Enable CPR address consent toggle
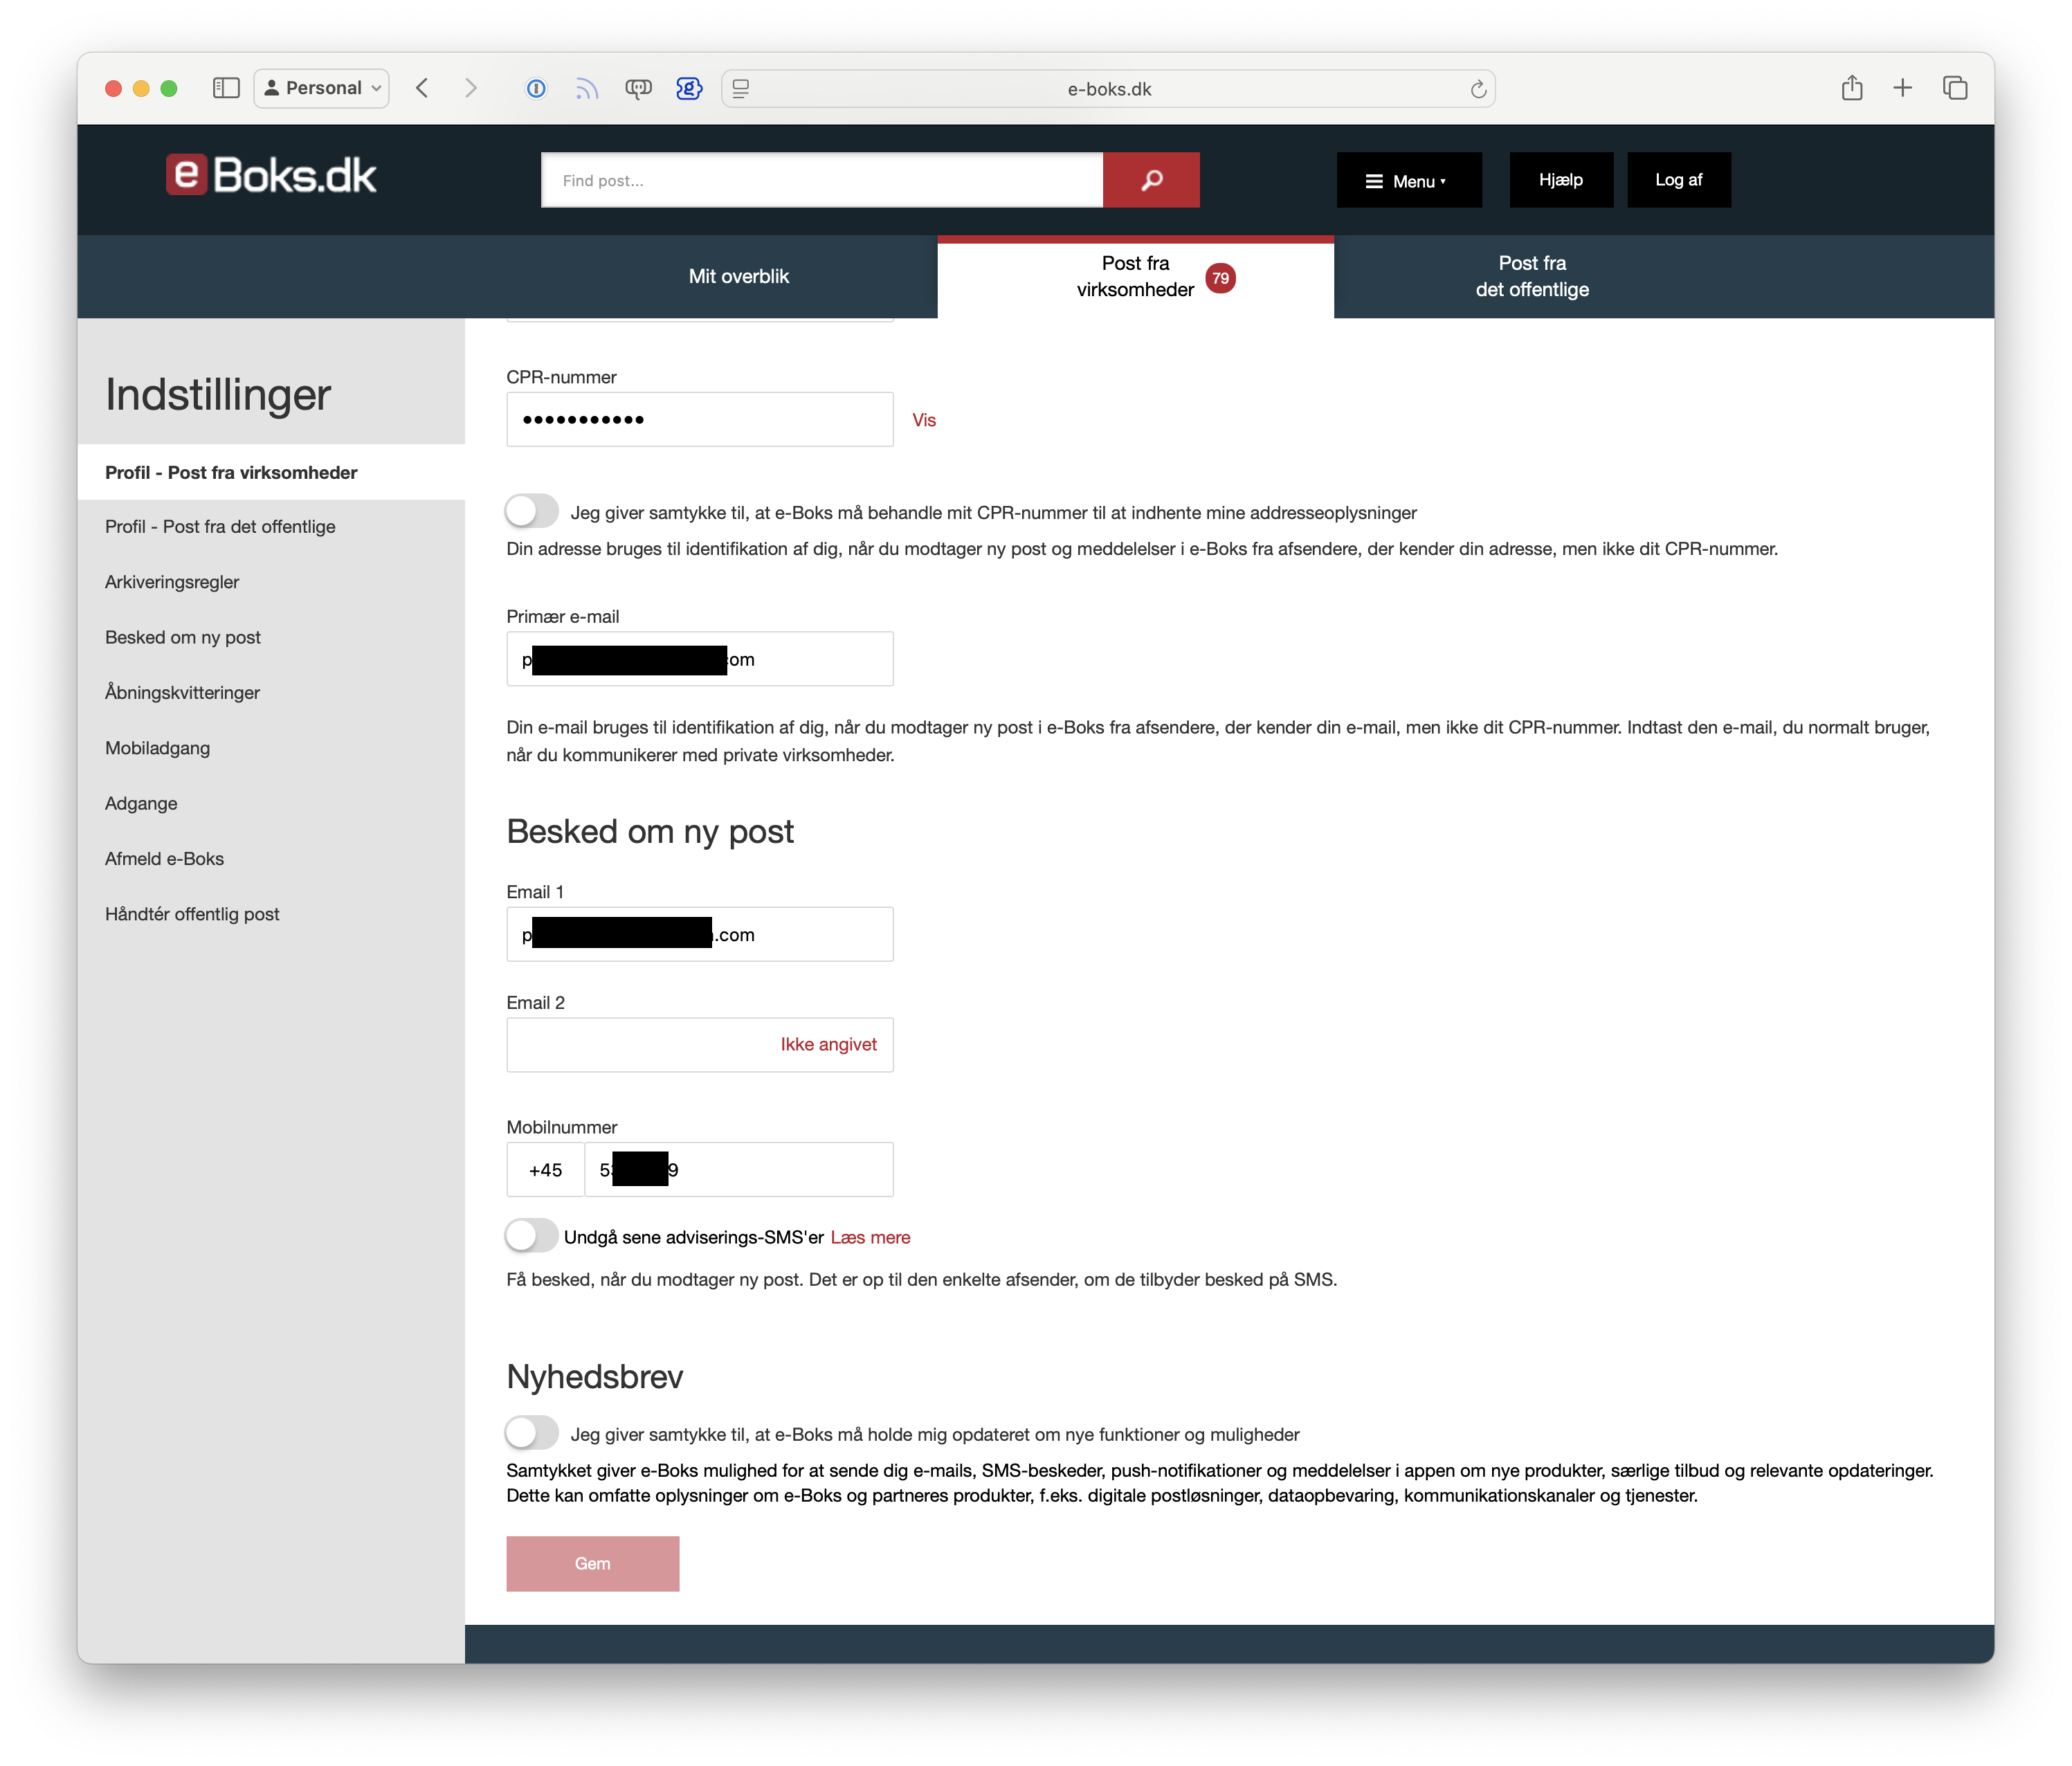2072x1766 pixels. (531, 511)
